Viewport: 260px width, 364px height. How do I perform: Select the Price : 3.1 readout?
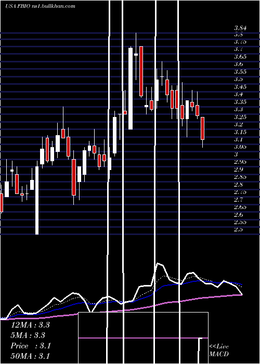[30, 346]
